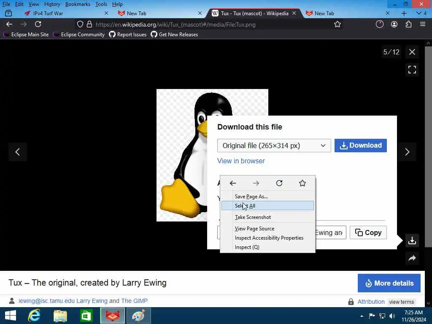This screenshot has width=432, height=324.
Task: Click the bookmark star in context menu
Action: [302, 183]
